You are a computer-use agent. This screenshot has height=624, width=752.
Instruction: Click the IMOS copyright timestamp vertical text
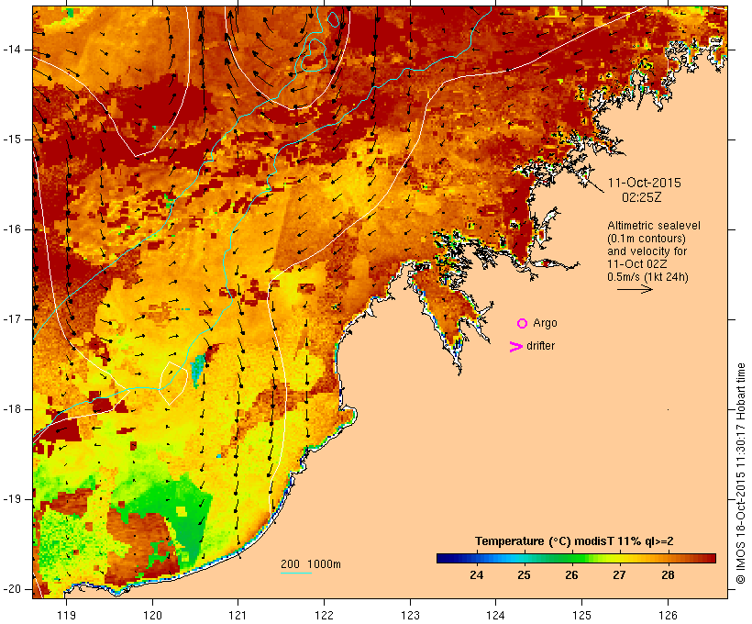tap(740, 474)
